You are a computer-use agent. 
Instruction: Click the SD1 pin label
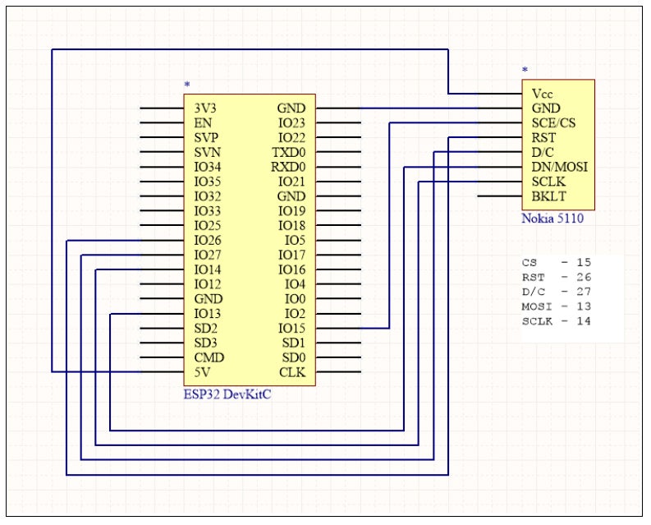294,343
